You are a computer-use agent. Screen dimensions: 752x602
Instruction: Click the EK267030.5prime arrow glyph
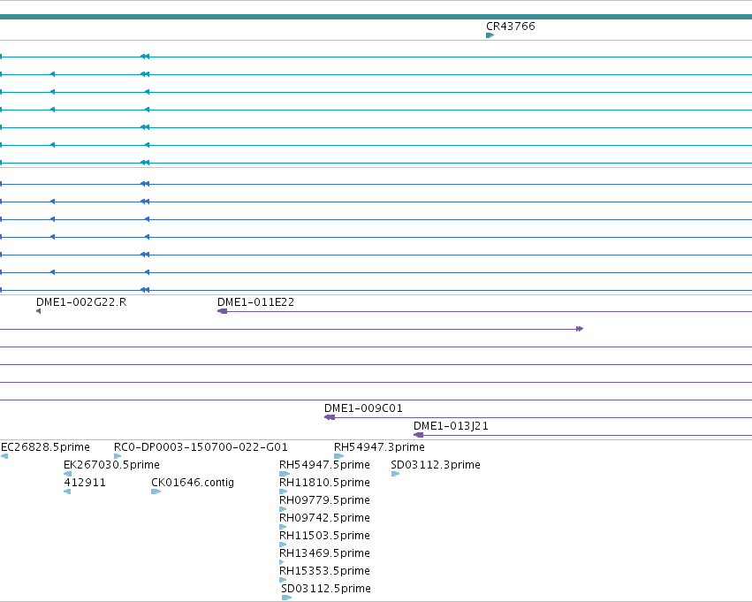tap(68, 474)
